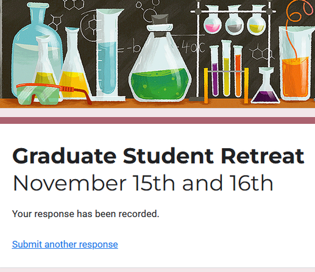Click the small purple liquid flask
The width and height of the screenshot is (315, 272).
pyautogui.click(x=265, y=85)
